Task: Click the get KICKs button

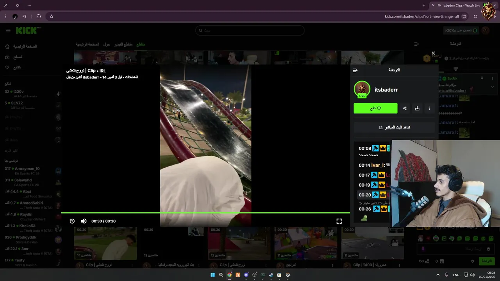Action: click(x=461, y=30)
